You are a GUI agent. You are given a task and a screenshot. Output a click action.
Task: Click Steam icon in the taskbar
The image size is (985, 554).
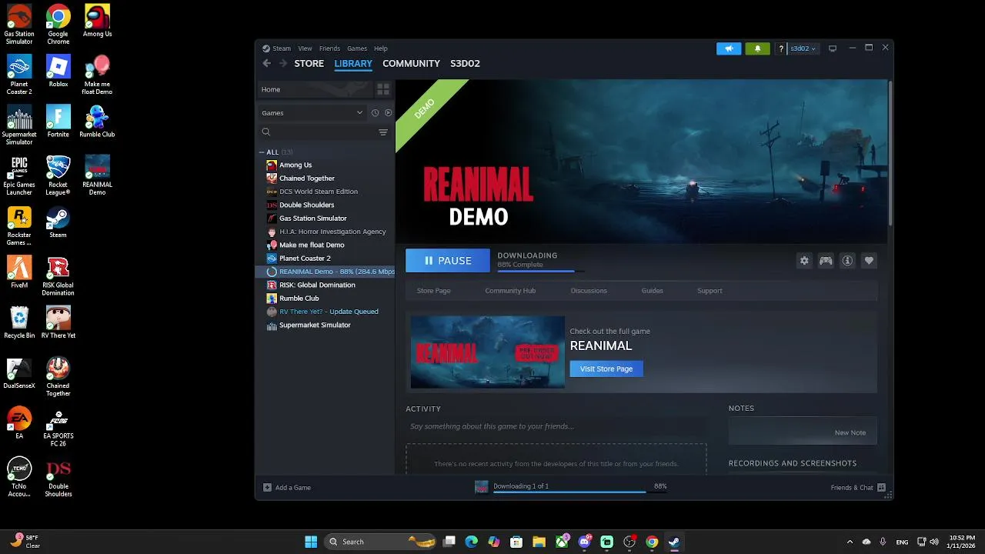pyautogui.click(x=674, y=542)
